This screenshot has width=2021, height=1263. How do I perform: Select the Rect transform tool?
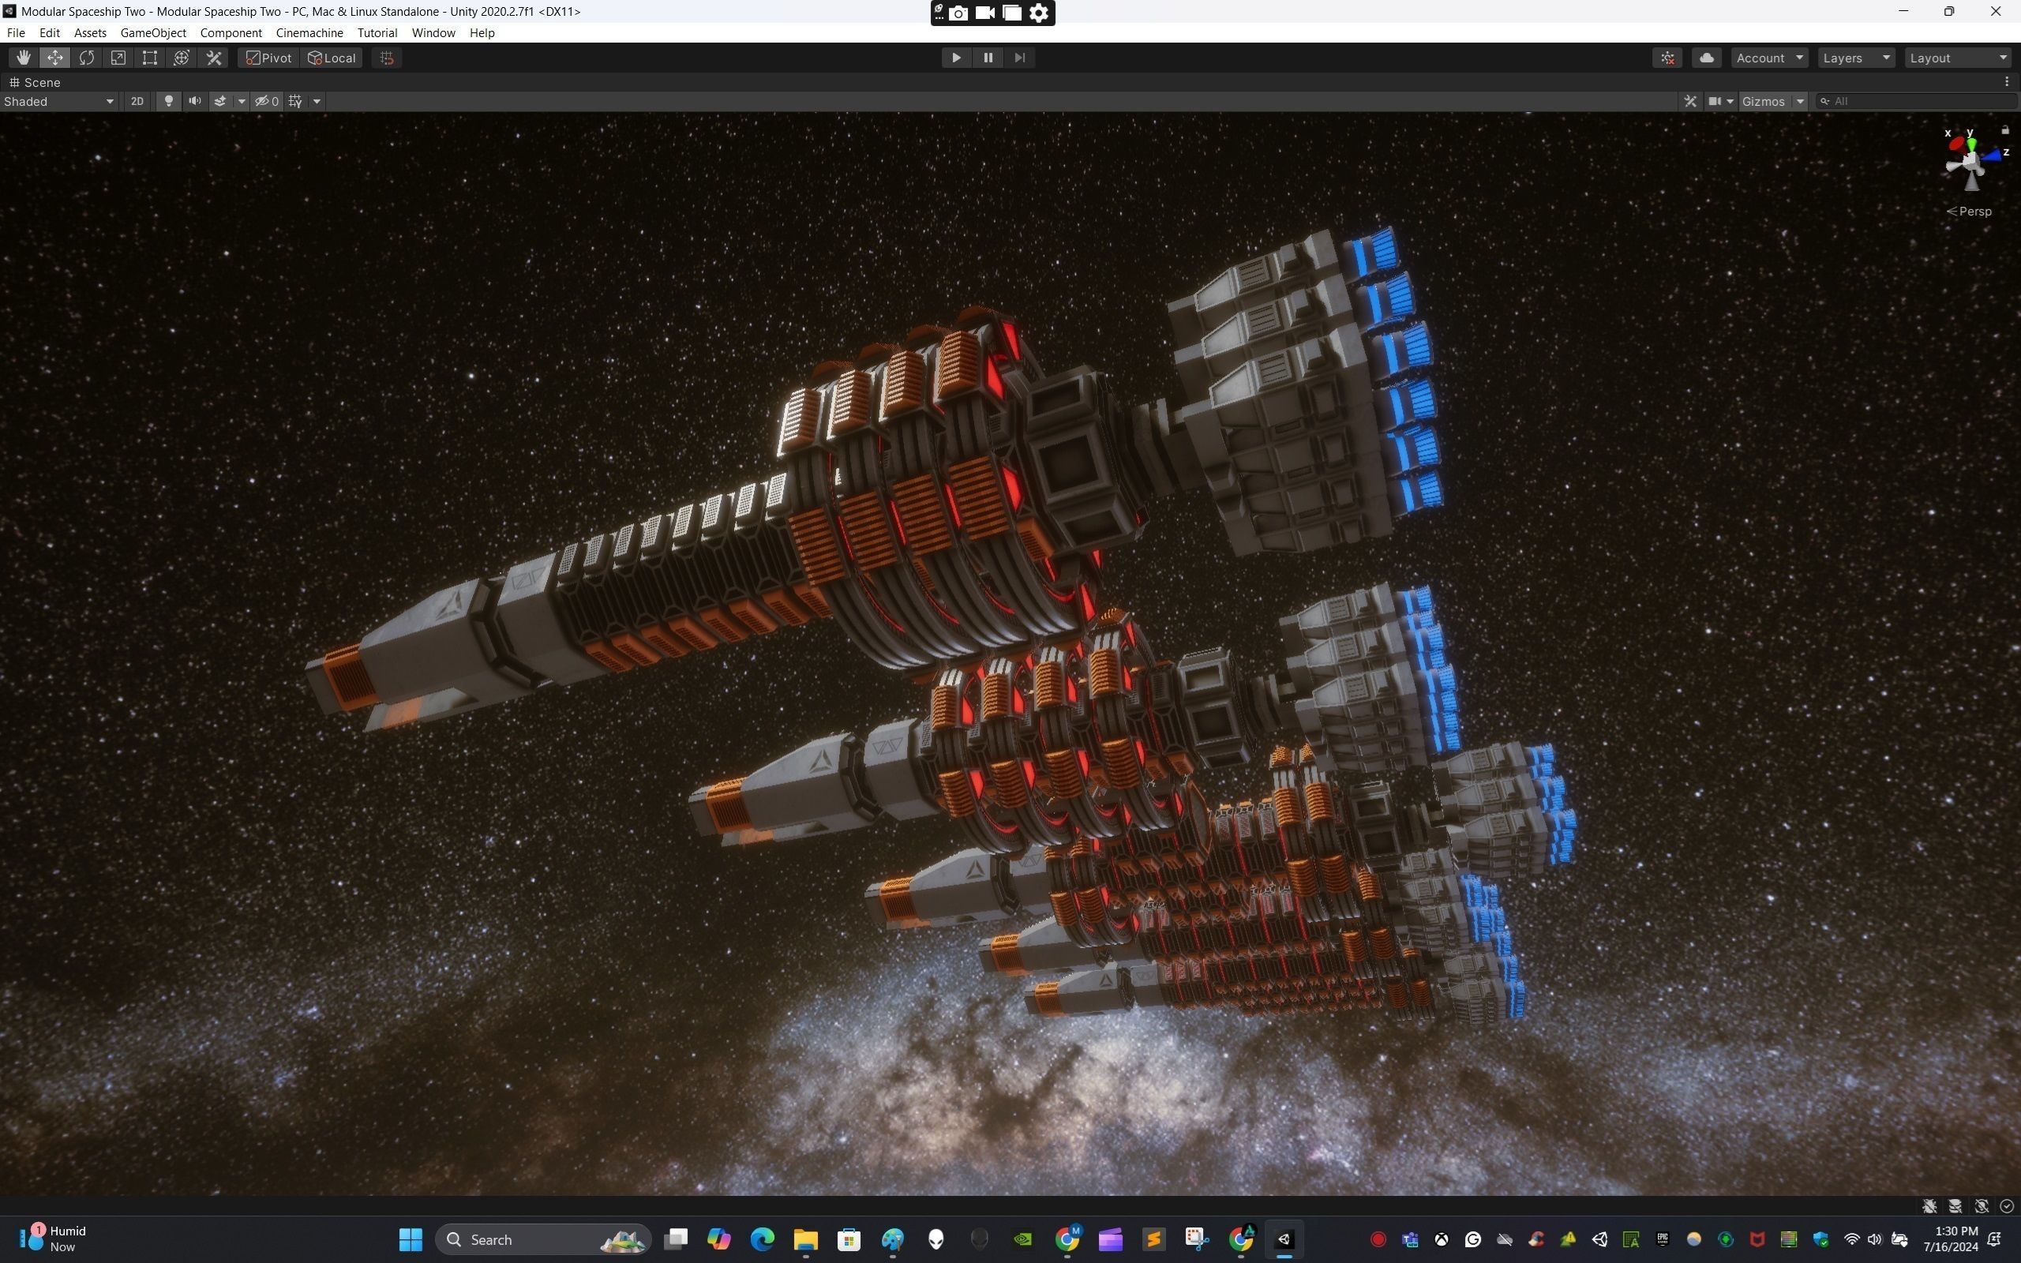[150, 58]
